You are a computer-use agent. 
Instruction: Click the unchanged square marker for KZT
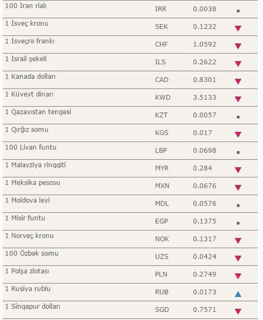click(x=238, y=117)
